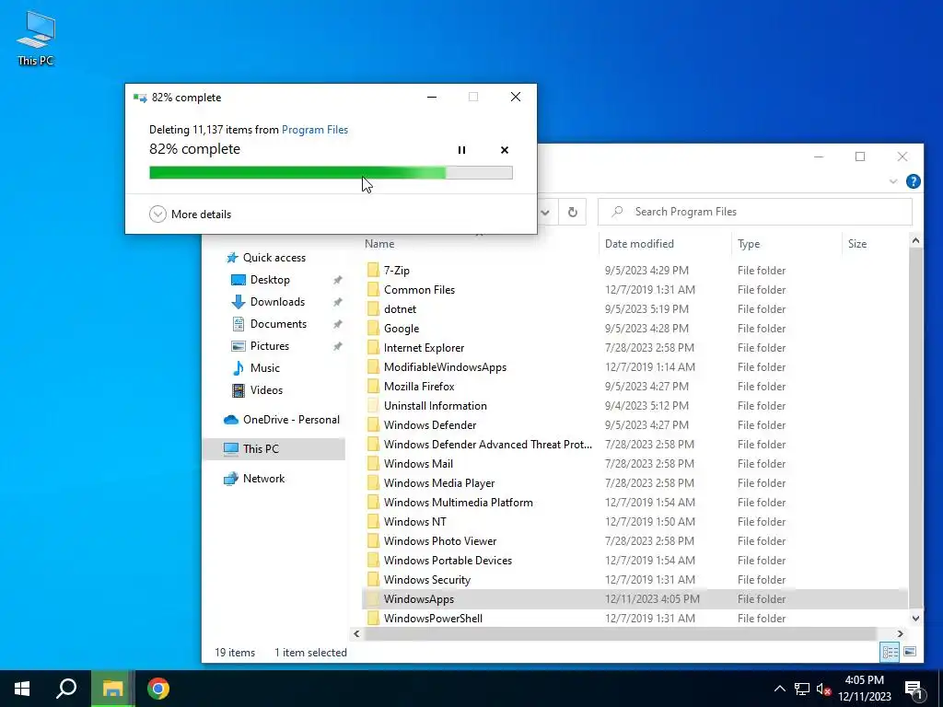The image size is (943, 707).
Task: Select the Google folder icon
Action: [373, 329]
